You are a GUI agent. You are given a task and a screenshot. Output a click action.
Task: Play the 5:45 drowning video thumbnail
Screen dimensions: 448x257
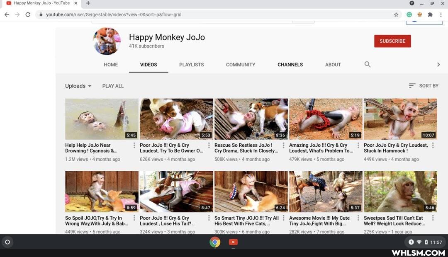click(102, 119)
